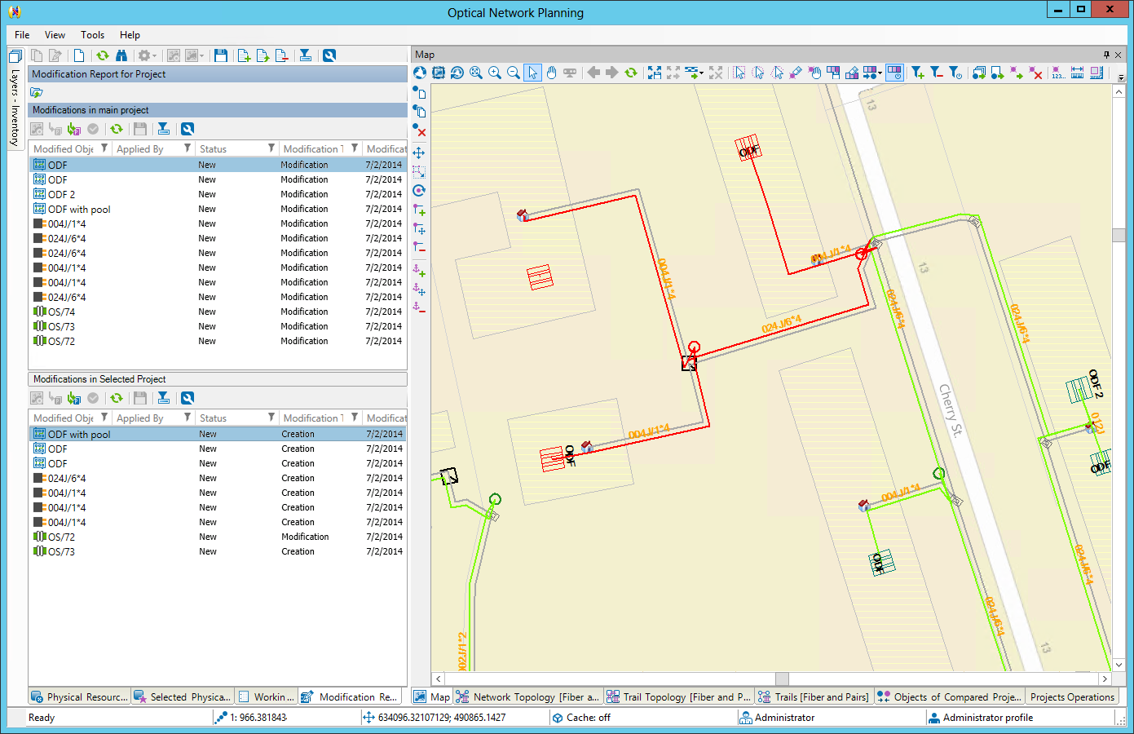Click the globe full extent map icon
Screen dimensions: 1134x734
click(420, 73)
